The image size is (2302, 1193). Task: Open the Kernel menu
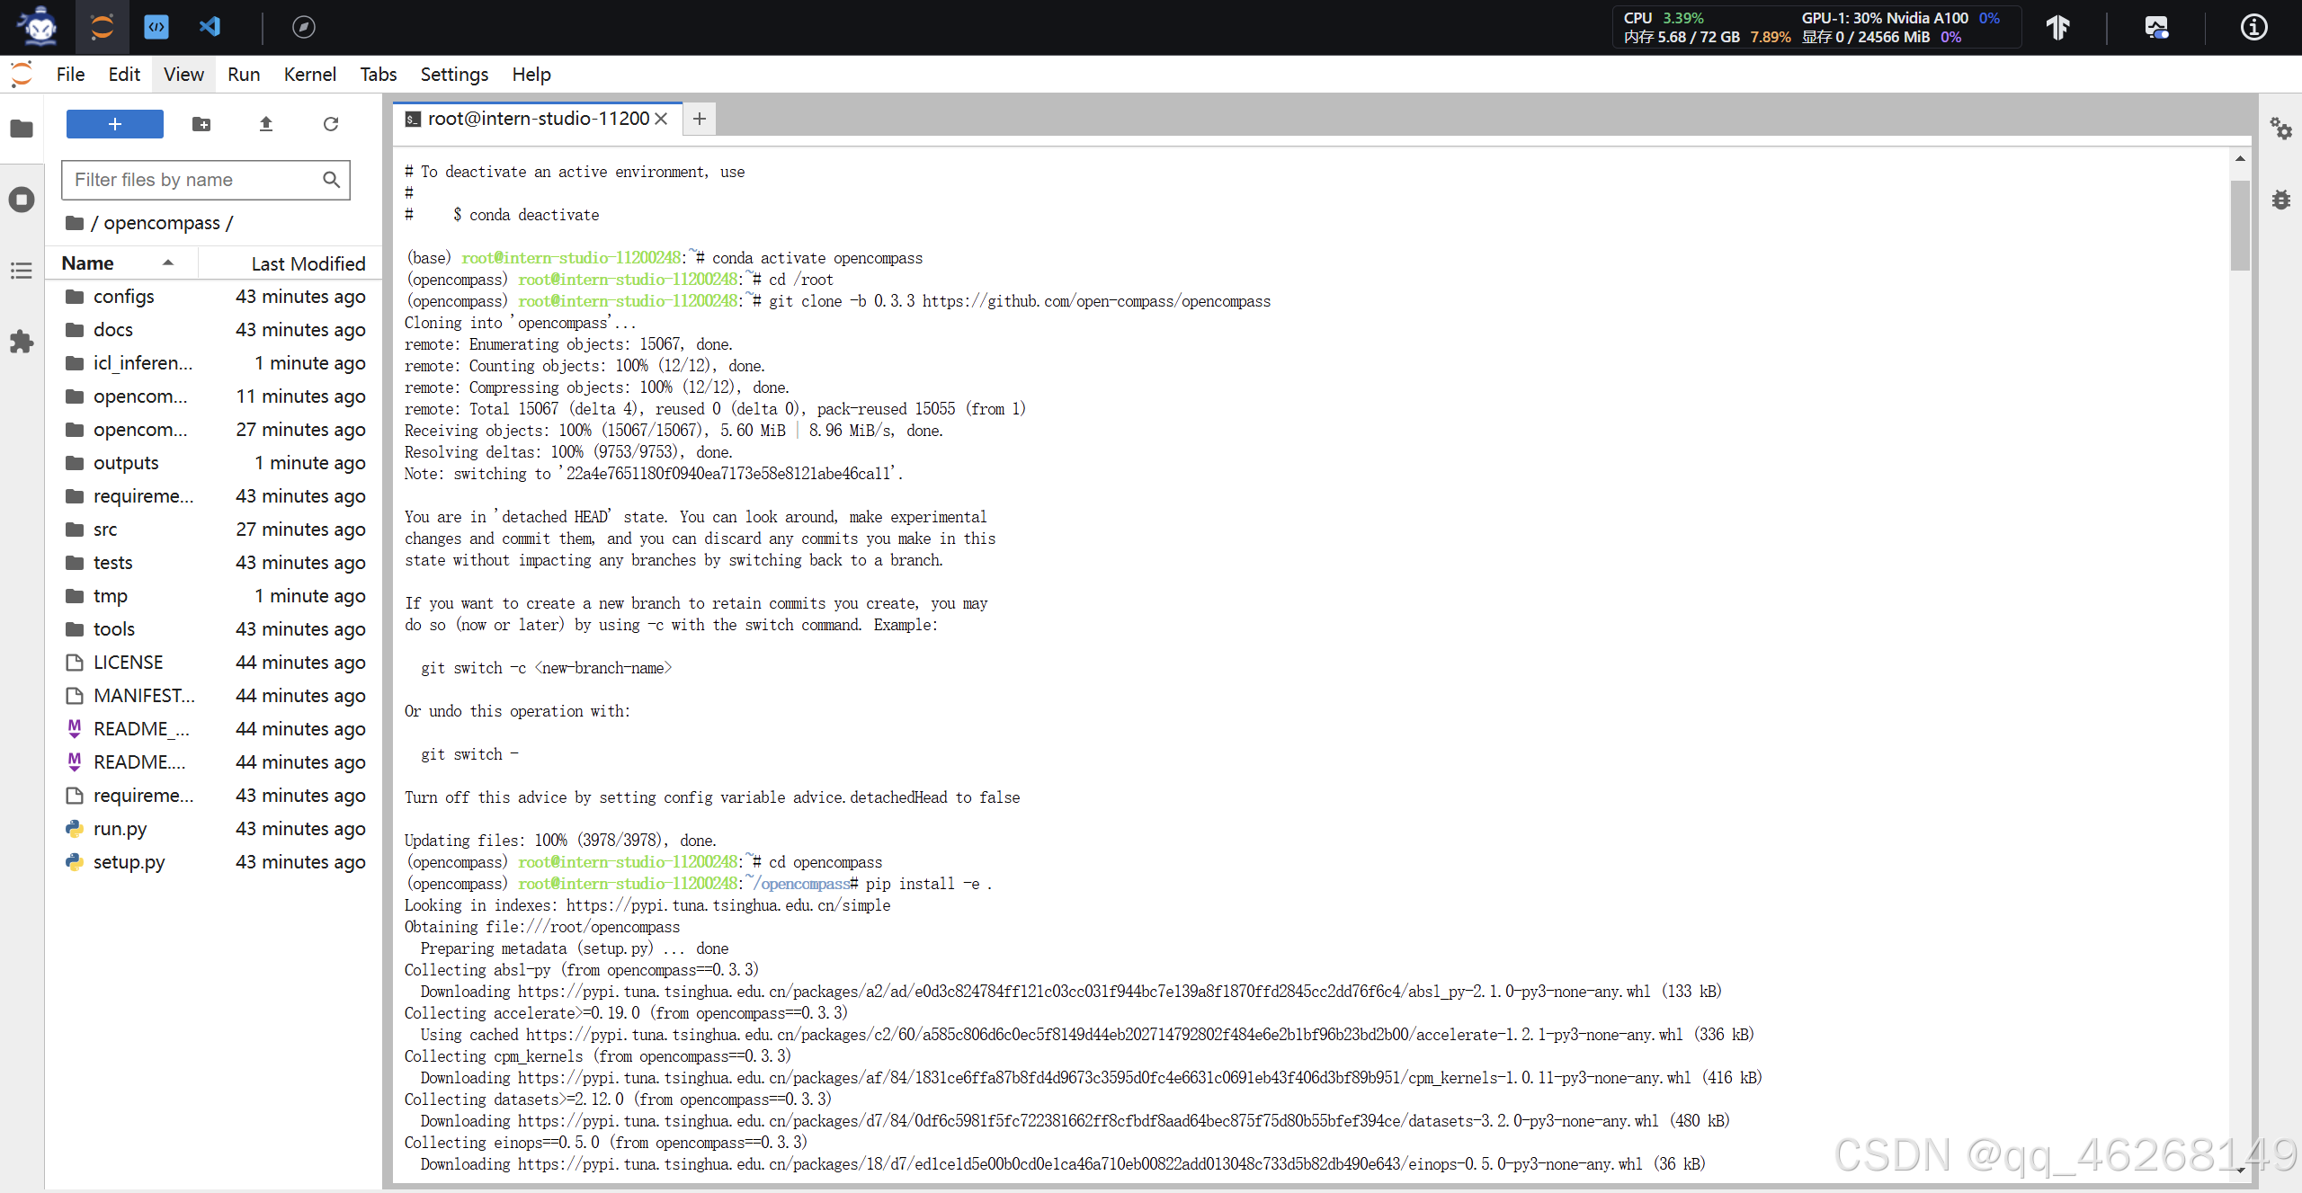click(x=309, y=75)
